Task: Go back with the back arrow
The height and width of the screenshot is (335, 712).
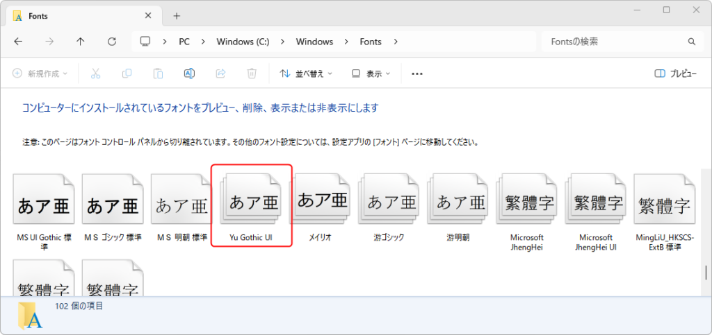Action: [17, 42]
